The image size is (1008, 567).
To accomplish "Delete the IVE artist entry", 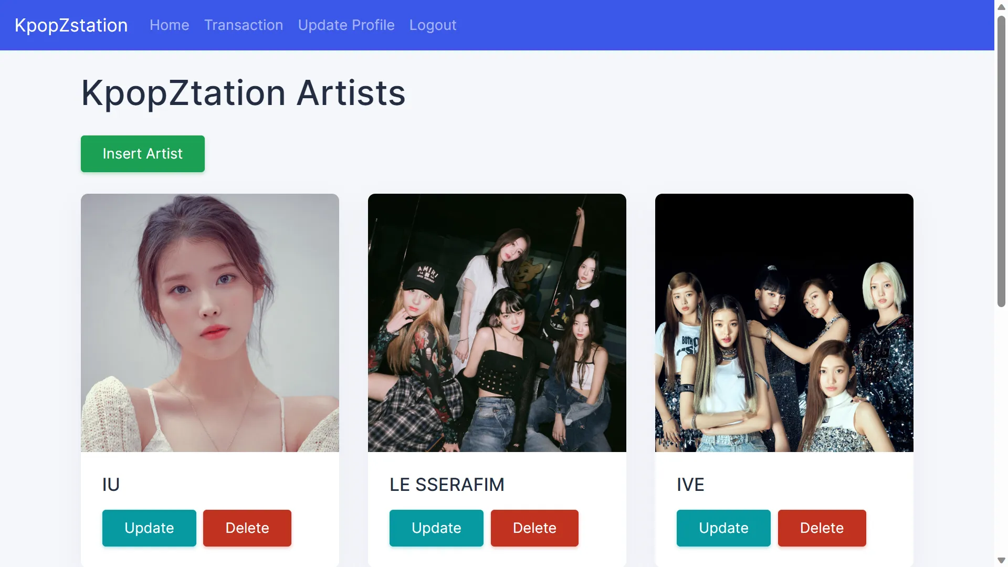I will click(822, 528).
